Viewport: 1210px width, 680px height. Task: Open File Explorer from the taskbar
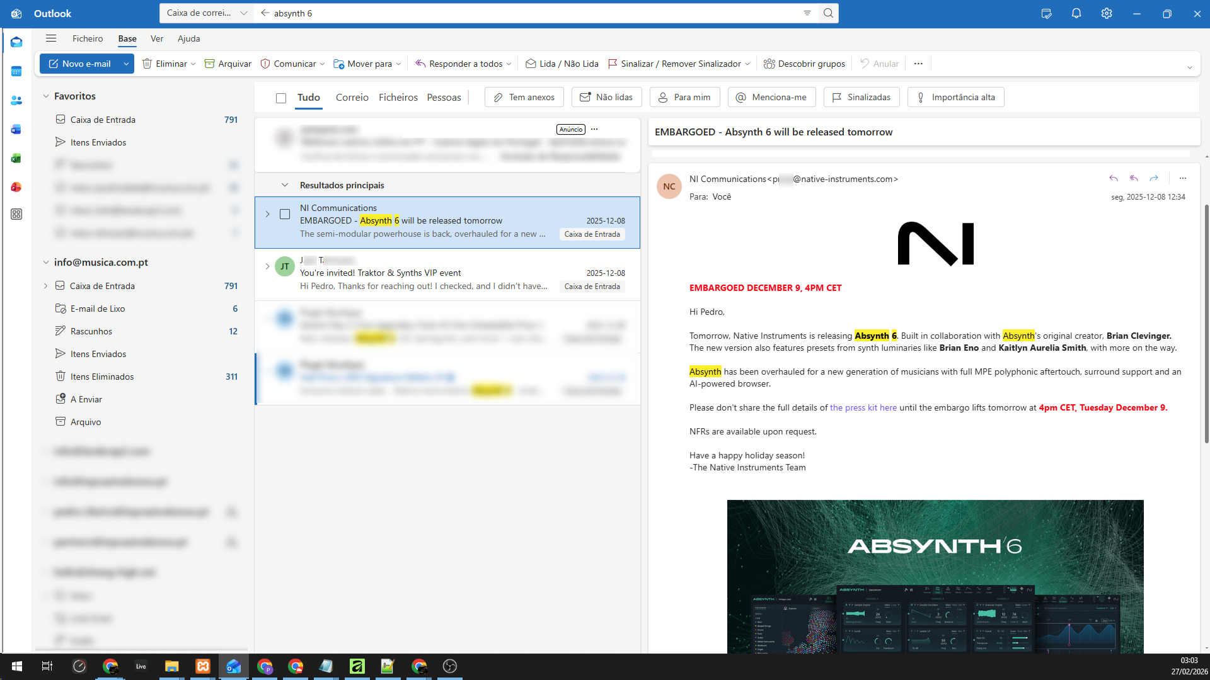pos(171,666)
